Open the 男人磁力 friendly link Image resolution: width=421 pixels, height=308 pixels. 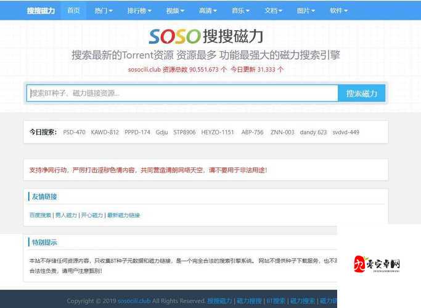pos(66,215)
